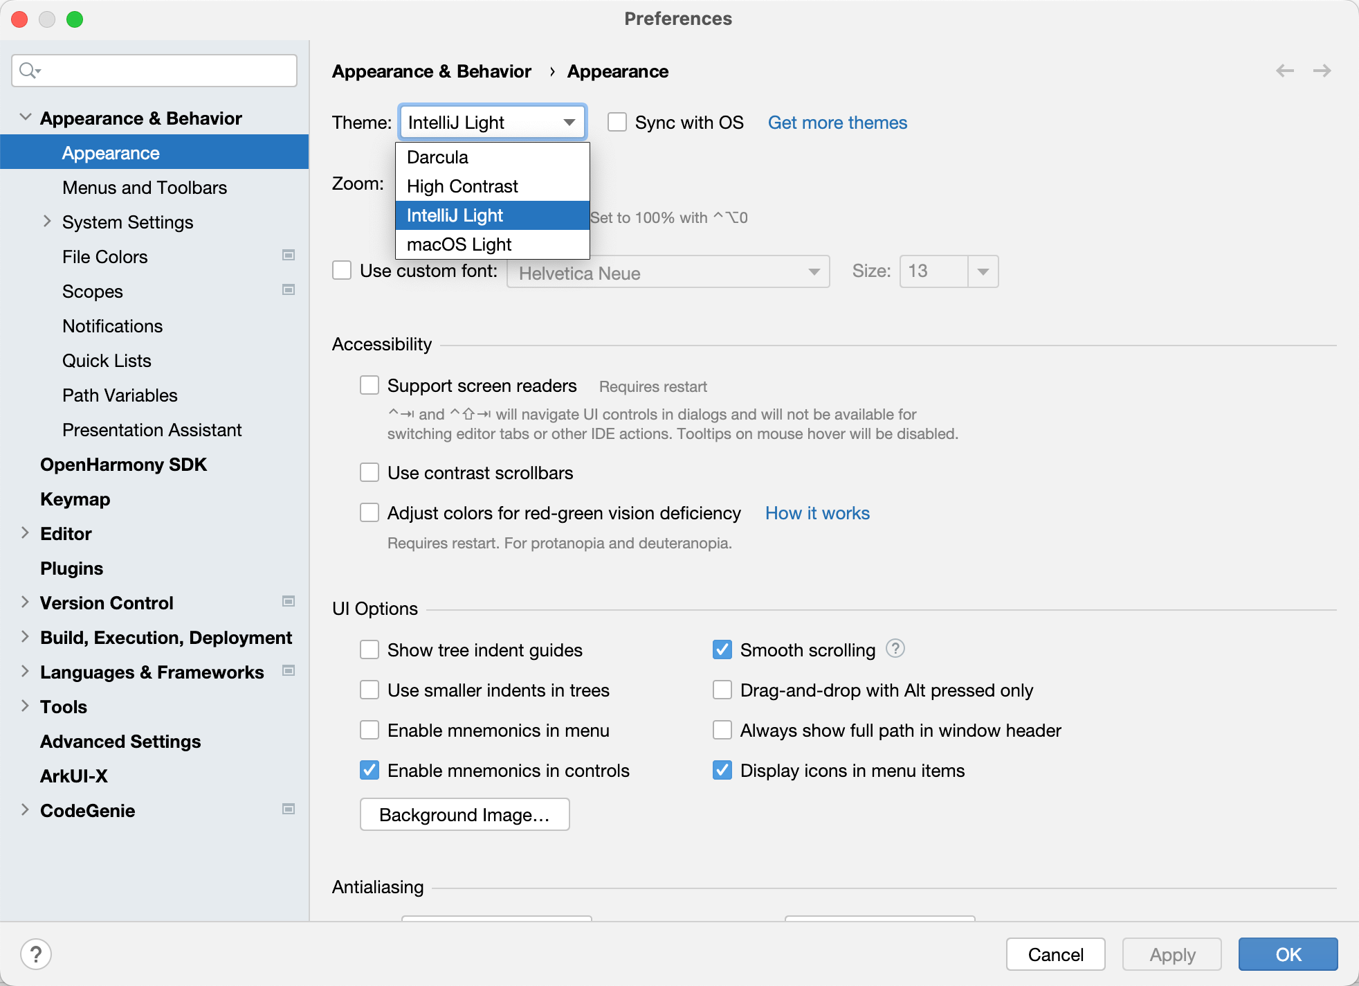
Task: Click Get more themes link
Action: pos(837,123)
